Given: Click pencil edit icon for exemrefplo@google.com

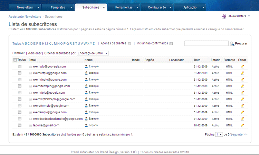Looking at the screenshot, I should 242,73.
